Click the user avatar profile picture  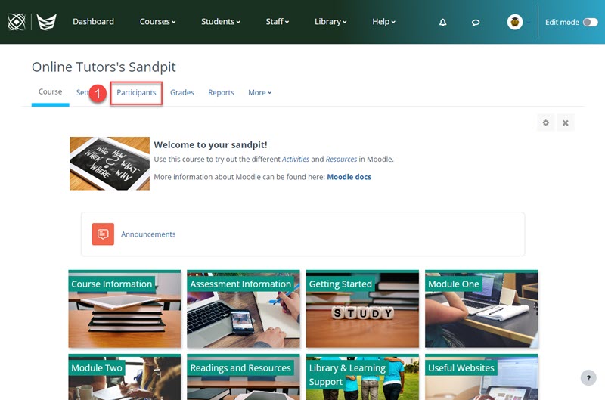tap(515, 22)
